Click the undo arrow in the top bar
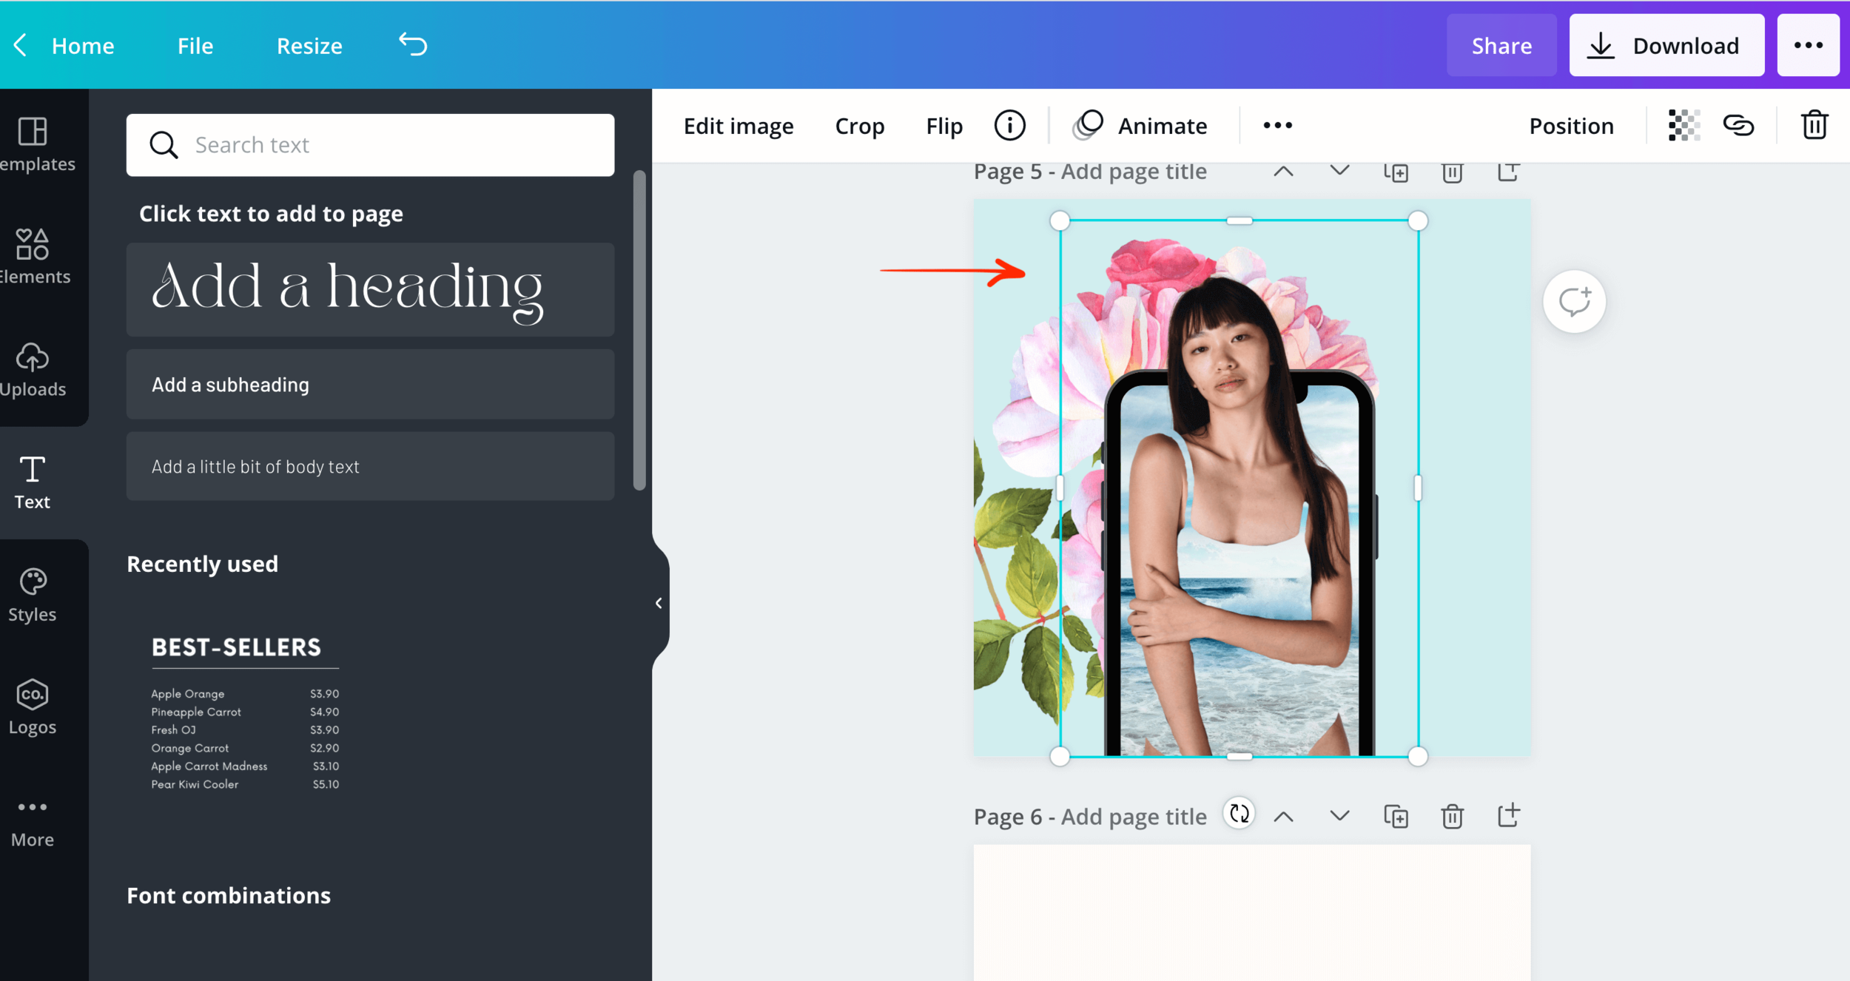Image resolution: width=1850 pixels, height=981 pixels. [x=413, y=44]
